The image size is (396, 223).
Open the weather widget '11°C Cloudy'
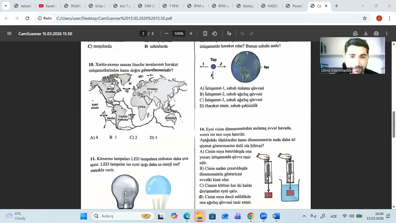coord(16,216)
